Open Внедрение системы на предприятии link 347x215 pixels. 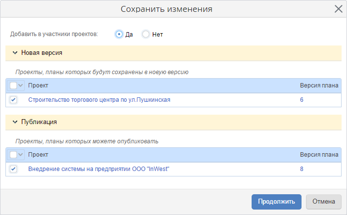[x=102, y=169]
